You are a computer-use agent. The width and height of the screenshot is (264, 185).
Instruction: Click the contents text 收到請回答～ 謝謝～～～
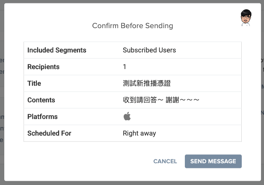point(161,100)
